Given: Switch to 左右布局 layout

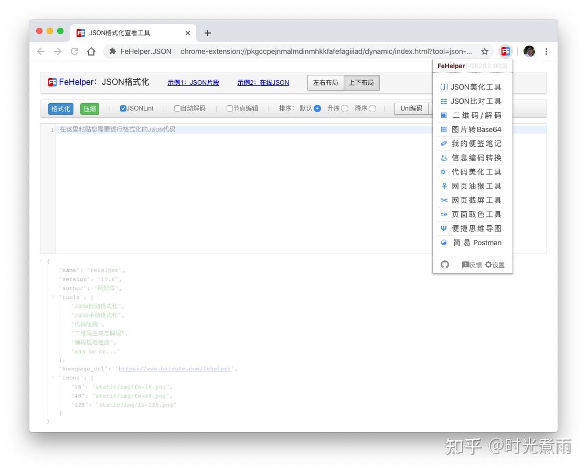Looking at the screenshot, I should [325, 82].
